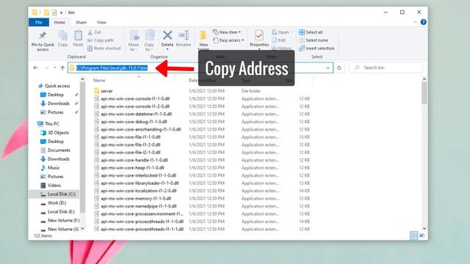The height and width of the screenshot is (264, 470).
Task: Click the New folder icon
Action: [203, 35]
